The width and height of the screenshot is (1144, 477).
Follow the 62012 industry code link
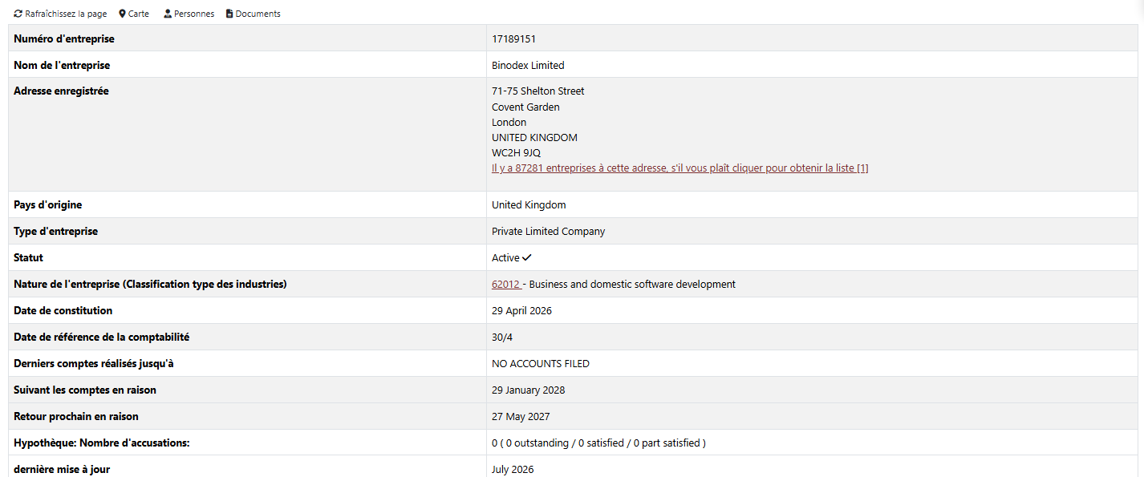[506, 284]
